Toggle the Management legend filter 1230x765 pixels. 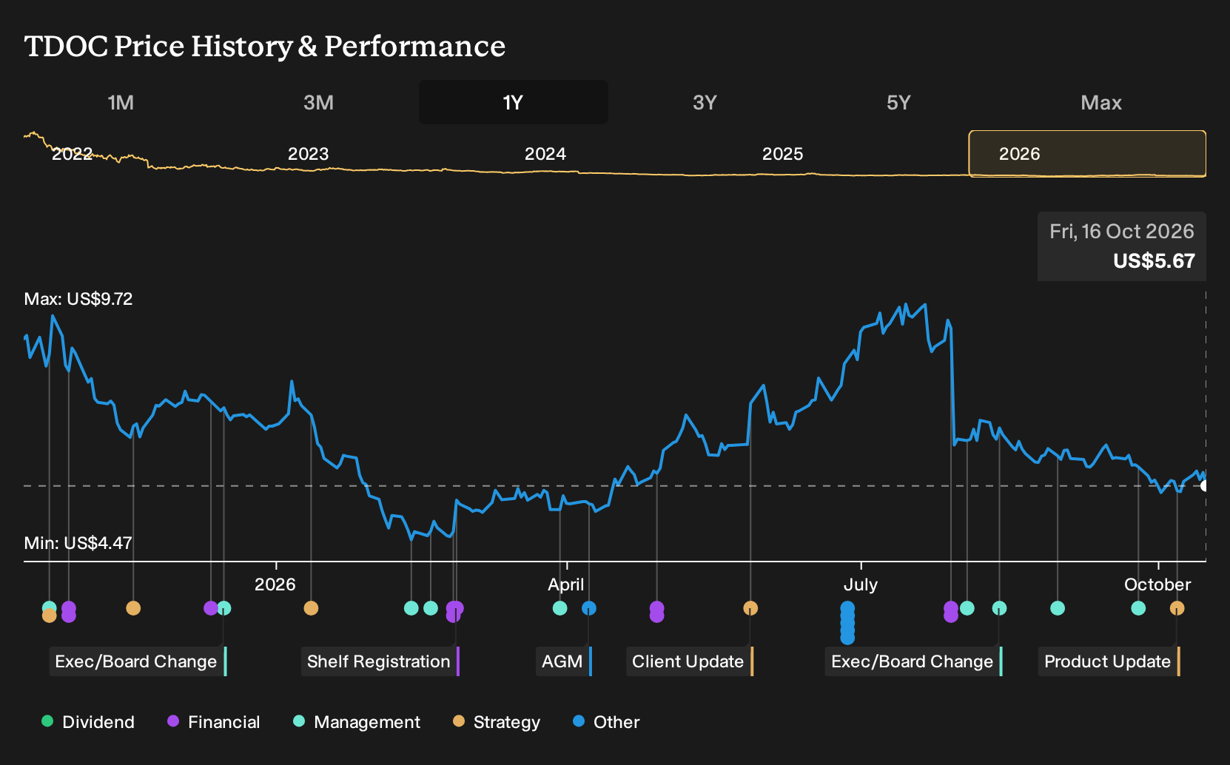pos(357,722)
